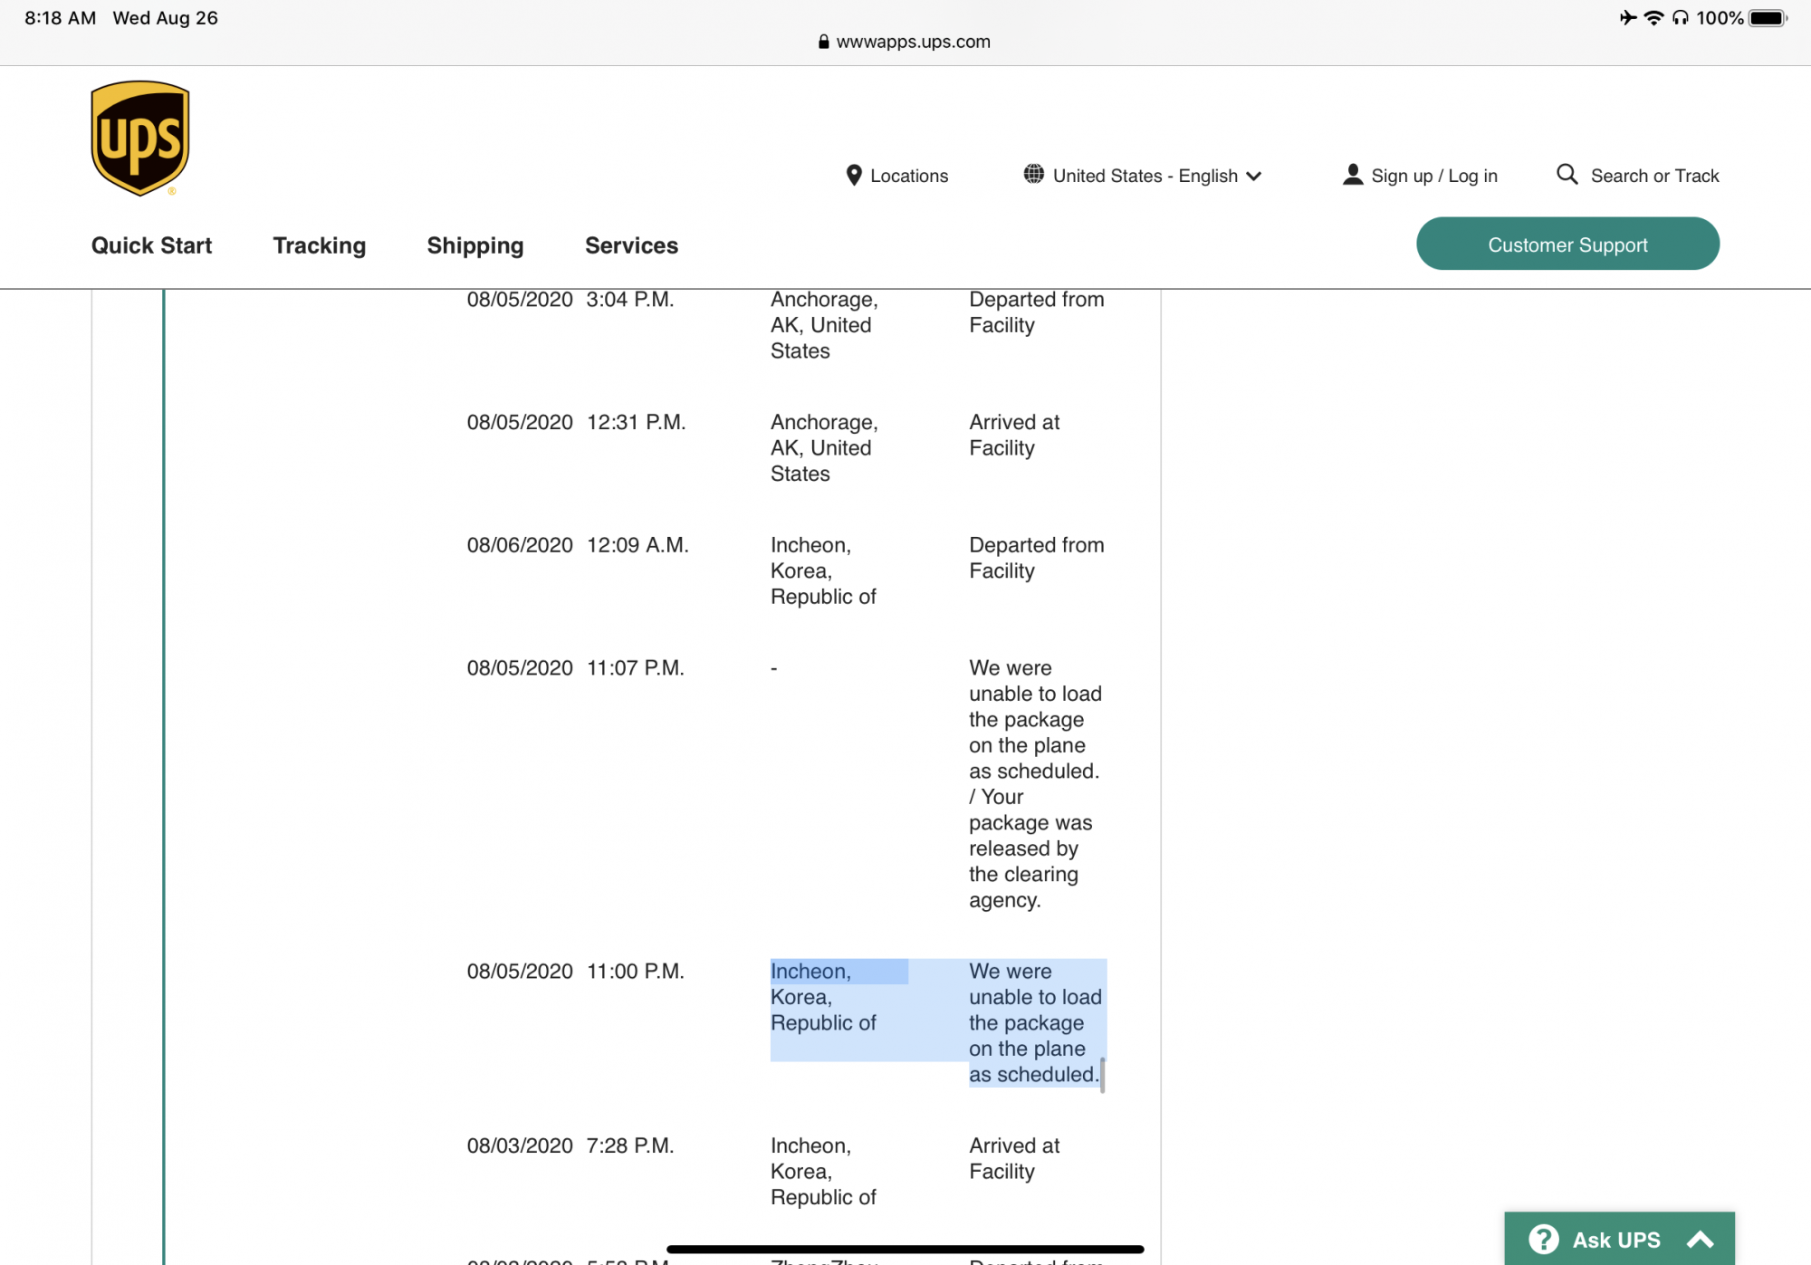The image size is (1811, 1265).
Task: Click the Customer Support button
Action: pyautogui.click(x=1567, y=244)
